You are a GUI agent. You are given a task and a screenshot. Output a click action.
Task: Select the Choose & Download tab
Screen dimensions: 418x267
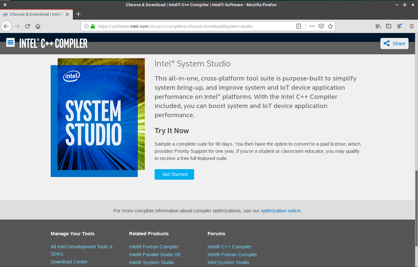coord(36,14)
